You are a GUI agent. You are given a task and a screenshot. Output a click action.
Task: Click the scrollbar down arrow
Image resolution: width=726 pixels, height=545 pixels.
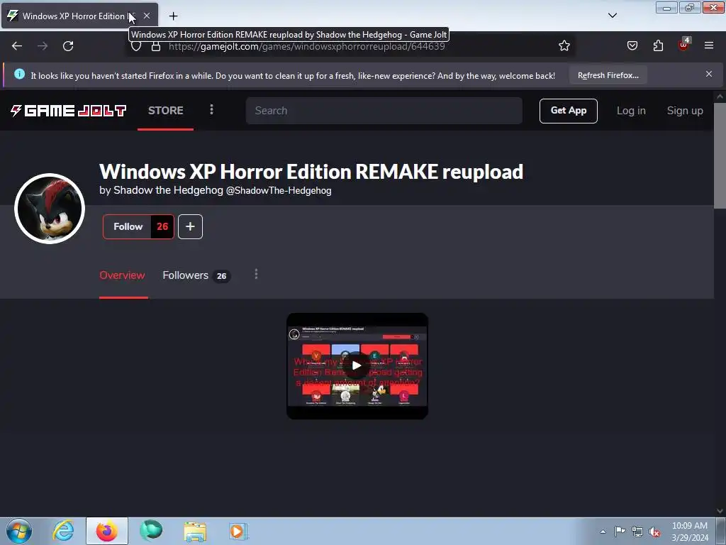pos(720,511)
